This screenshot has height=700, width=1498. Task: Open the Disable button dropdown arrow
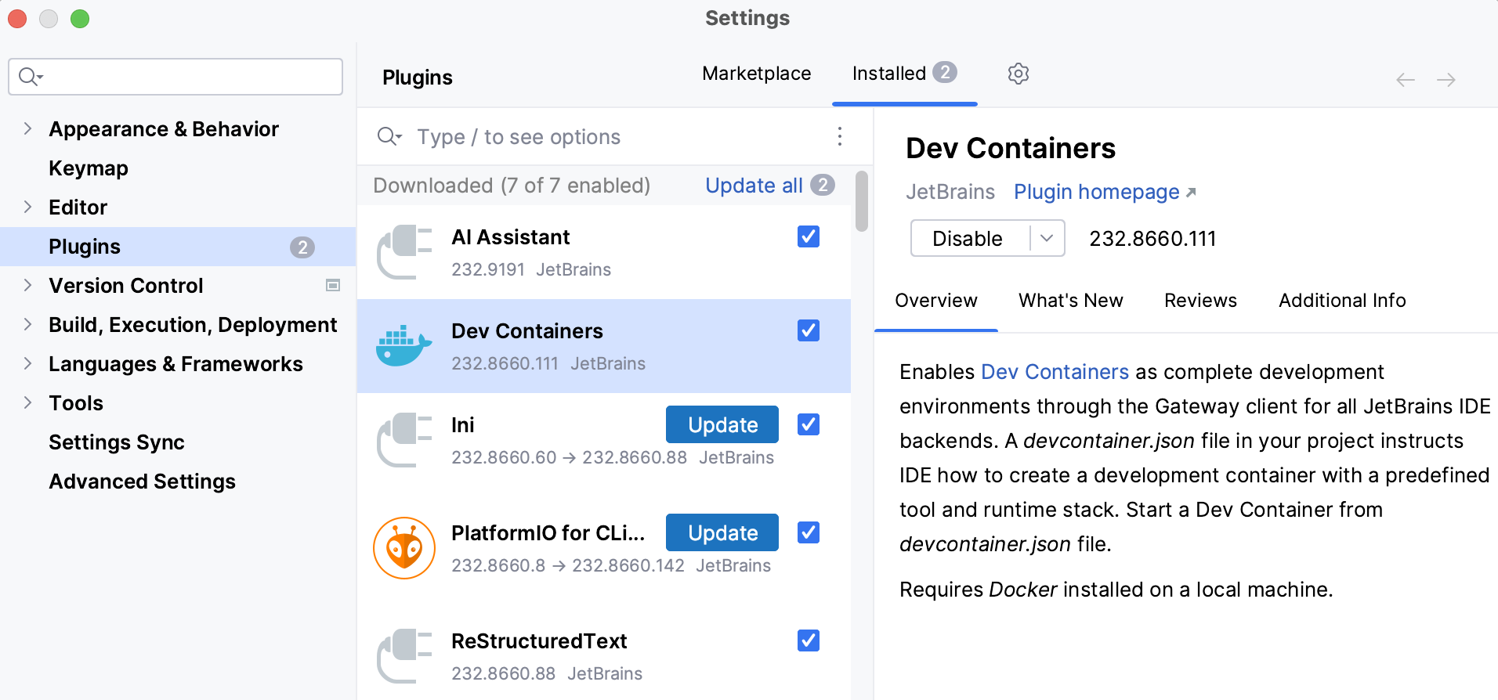[x=1047, y=239]
